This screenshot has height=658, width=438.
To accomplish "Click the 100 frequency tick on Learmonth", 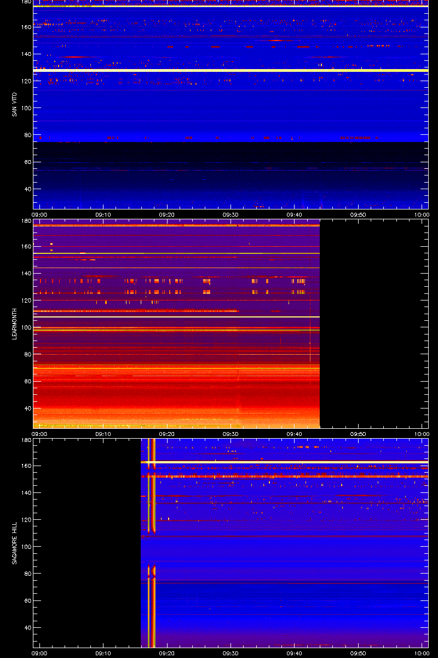I will click(25, 327).
